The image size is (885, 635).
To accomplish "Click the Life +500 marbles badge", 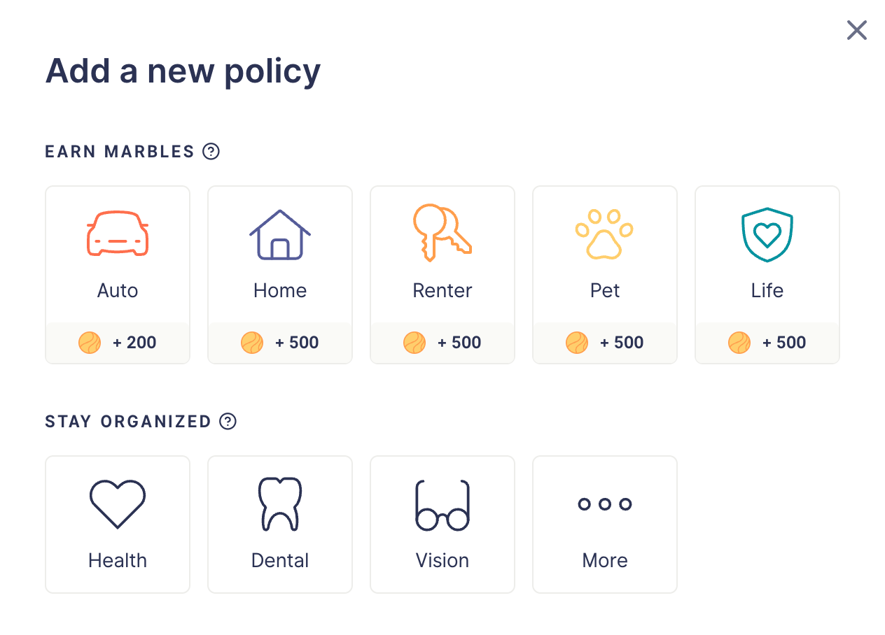I will click(x=767, y=343).
